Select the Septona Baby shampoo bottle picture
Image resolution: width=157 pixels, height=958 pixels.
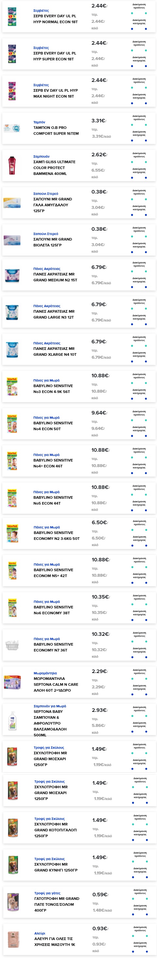click(12, 720)
